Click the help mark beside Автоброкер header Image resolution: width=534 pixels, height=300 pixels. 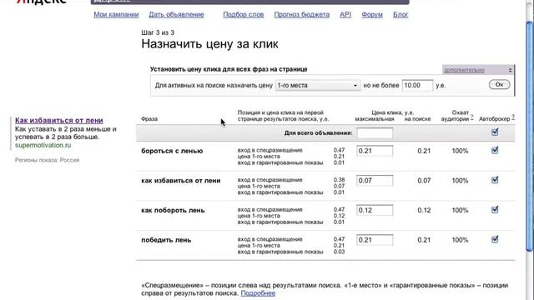(513, 117)
